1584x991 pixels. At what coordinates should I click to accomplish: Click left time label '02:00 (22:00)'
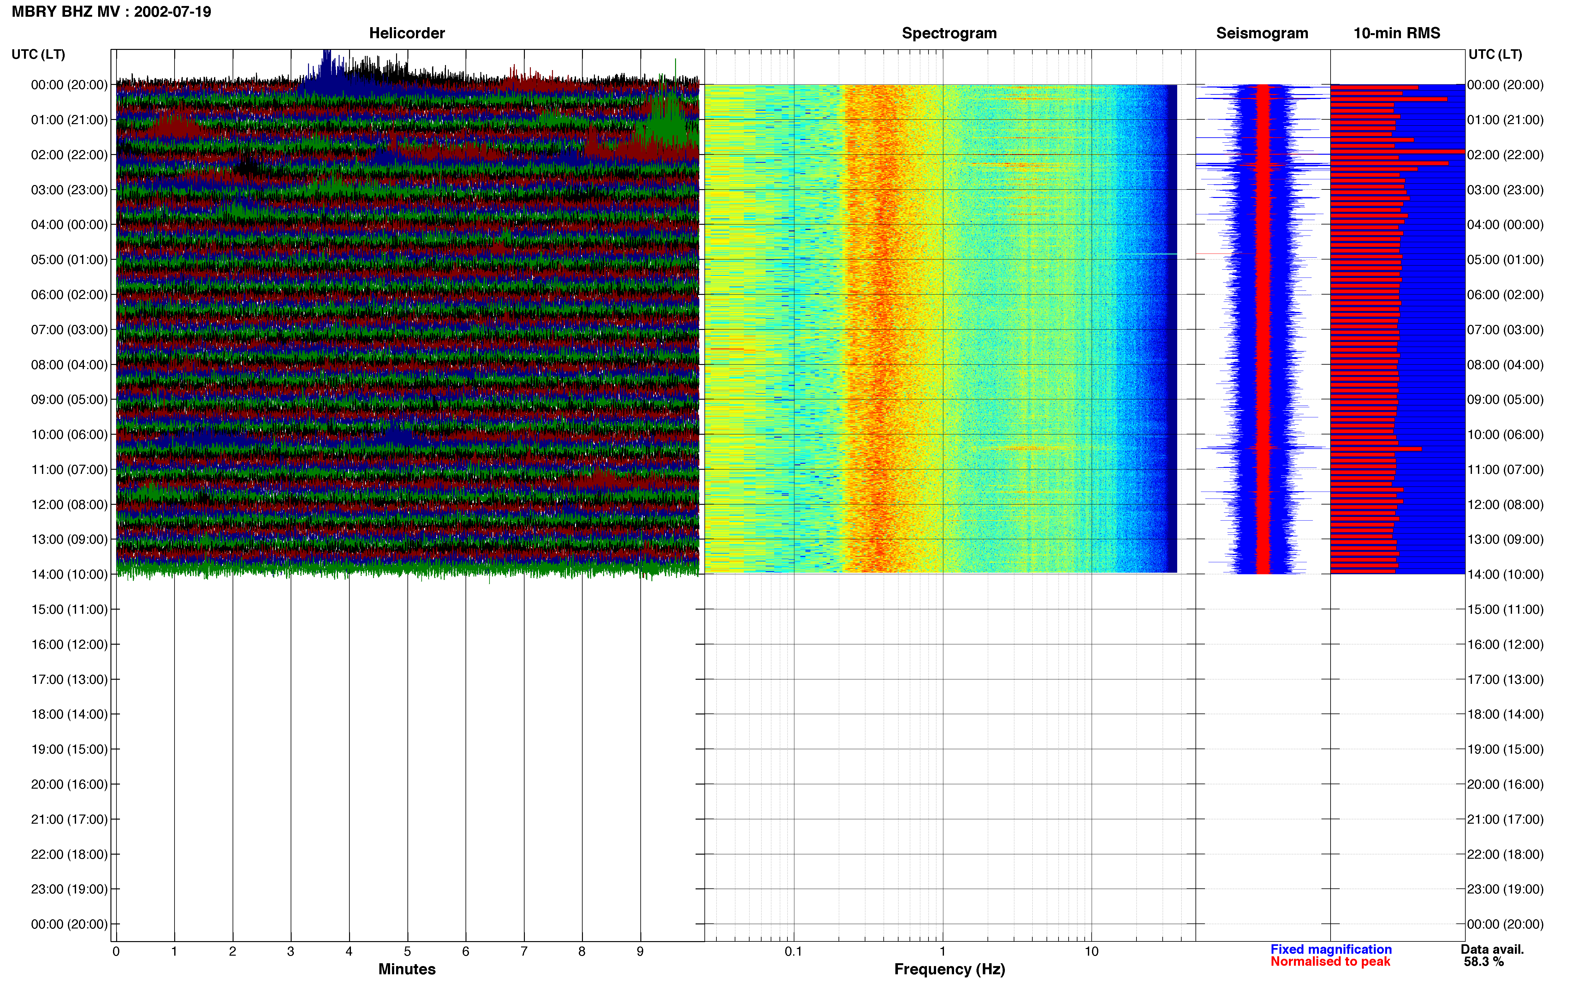[x=69, y=155]
